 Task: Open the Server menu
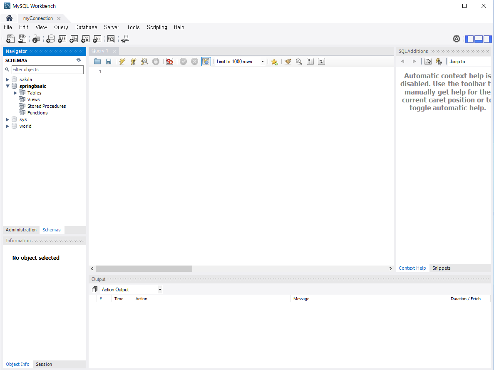tap(112, 27)
